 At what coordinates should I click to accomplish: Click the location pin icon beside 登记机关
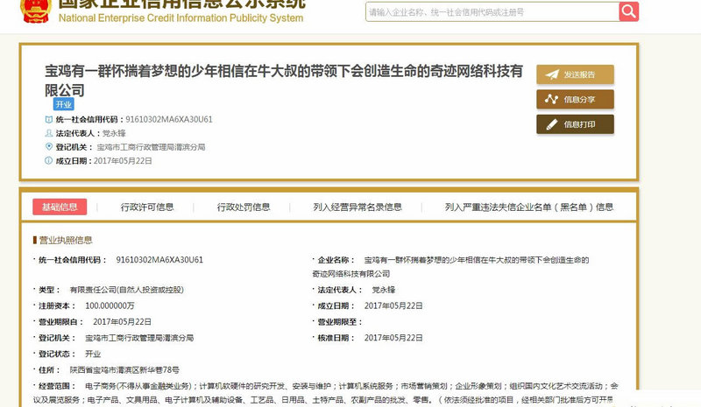tap(49, 146)
